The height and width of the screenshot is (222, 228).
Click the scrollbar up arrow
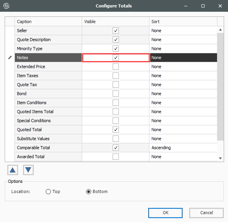click(220, 30)
